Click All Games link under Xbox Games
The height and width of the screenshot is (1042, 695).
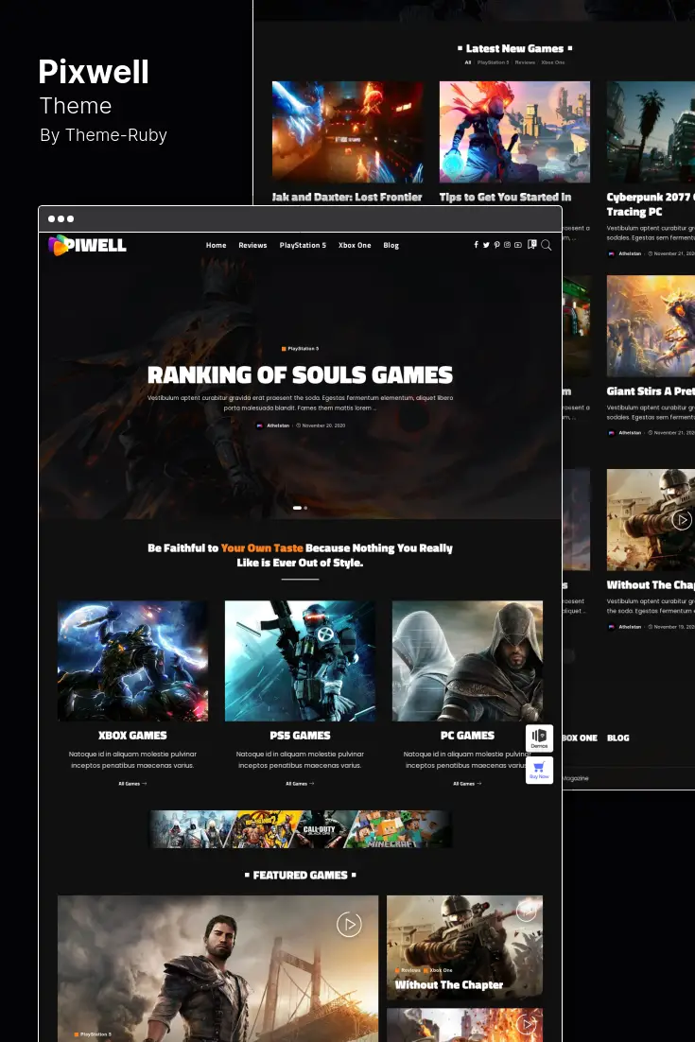click(133, 784)
